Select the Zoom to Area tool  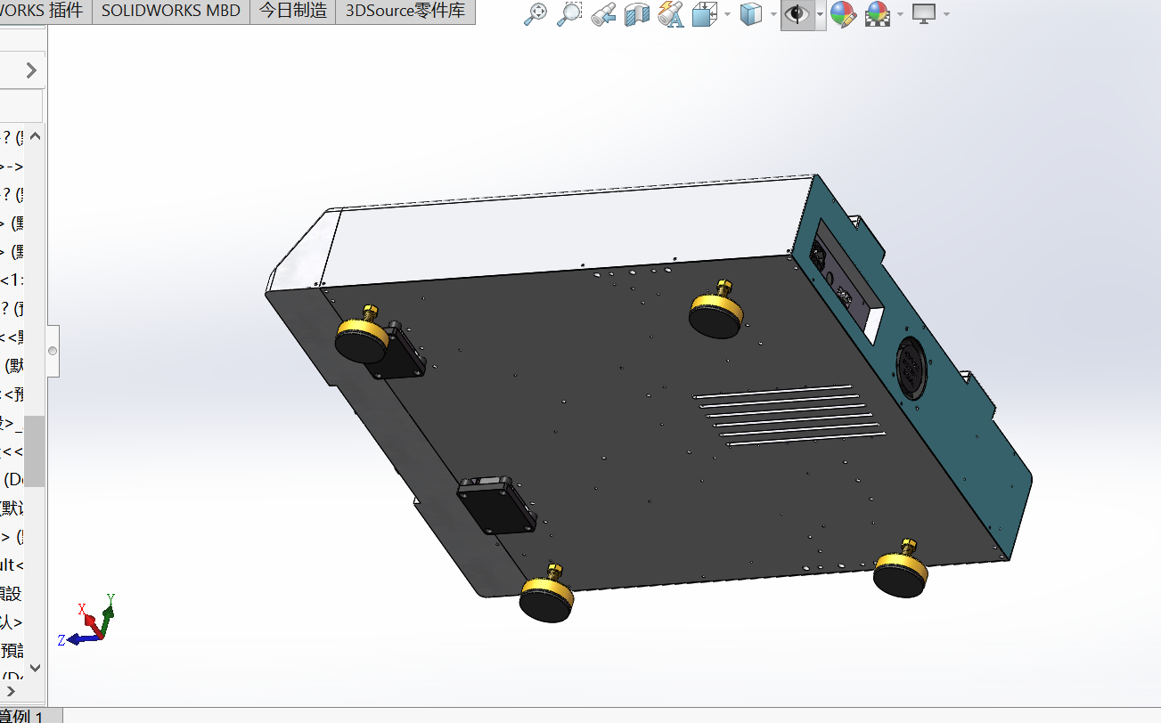(x=568, y=14)
